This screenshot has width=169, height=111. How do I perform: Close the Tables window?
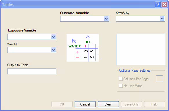pyautogui.click(x=164, y=5)
